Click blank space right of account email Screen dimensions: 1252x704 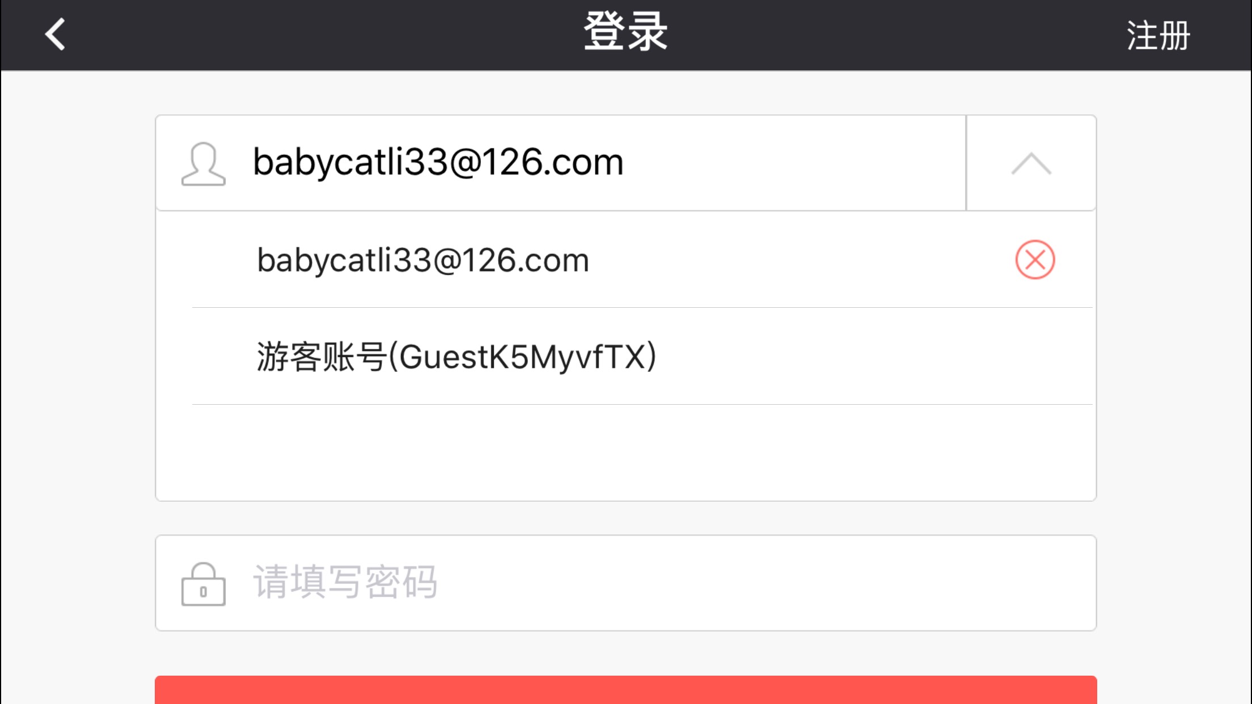click(x=794, y=163)
